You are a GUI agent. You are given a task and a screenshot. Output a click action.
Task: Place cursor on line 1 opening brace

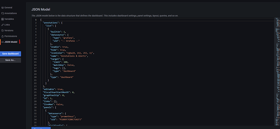tap(41, 20)
